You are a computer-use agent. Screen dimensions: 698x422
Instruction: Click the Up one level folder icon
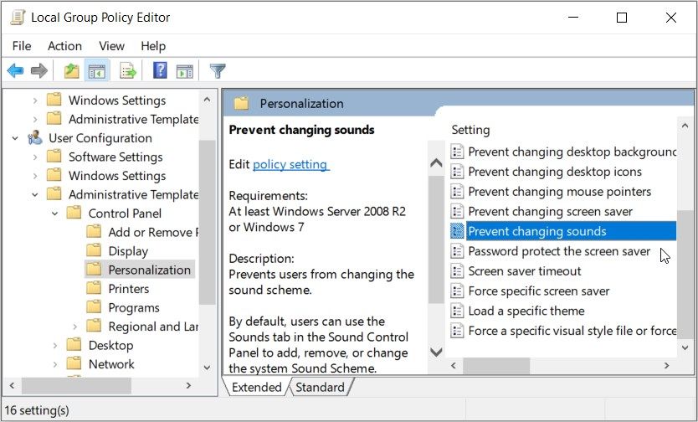[72, 71]
